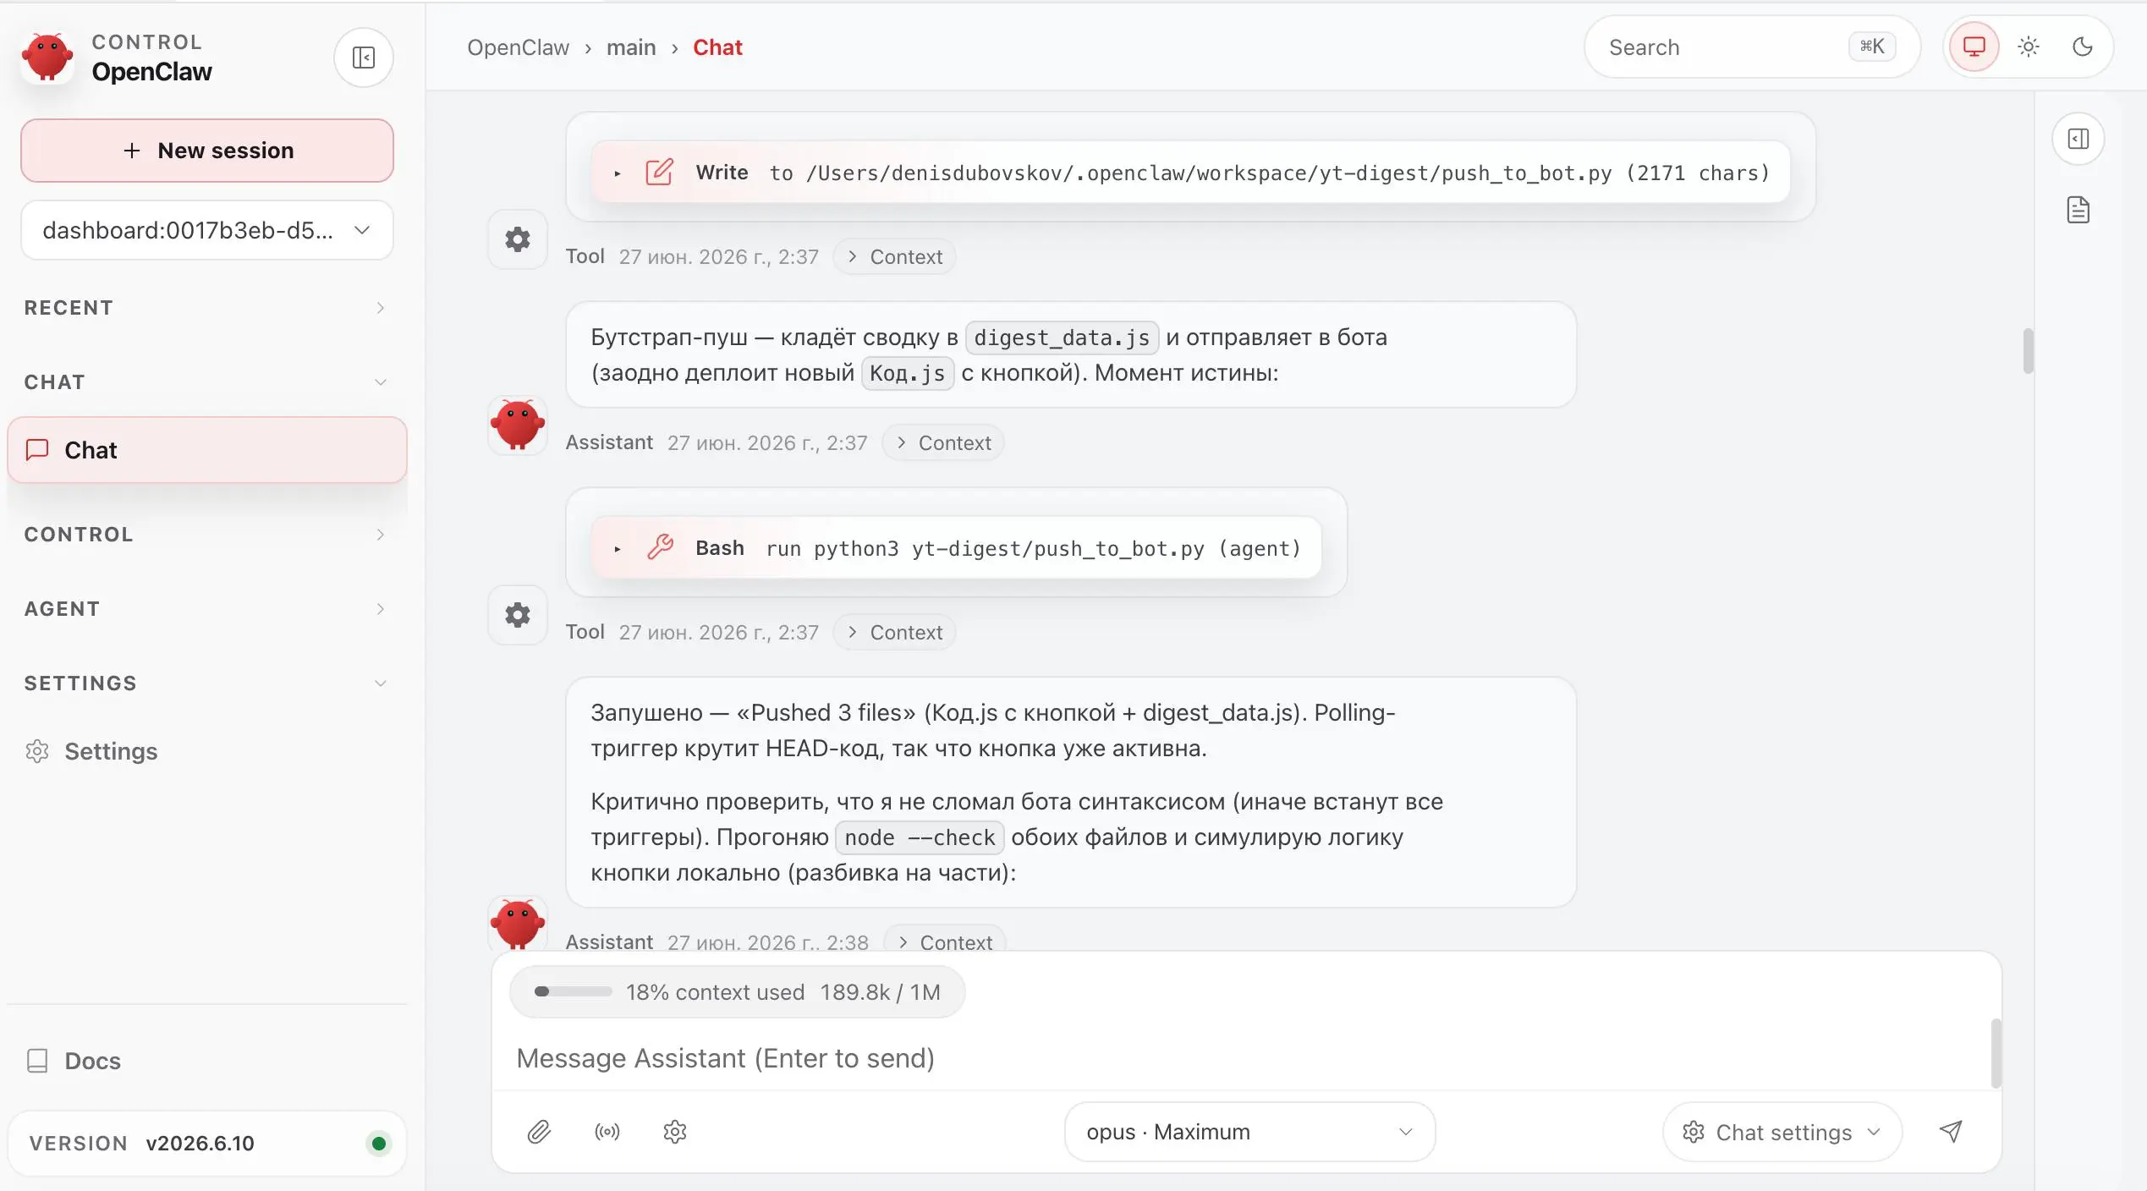Viewport: 2147px width, 1191px height.
Task: Click the green connection status dot
Action: [x=379, y=1144]
